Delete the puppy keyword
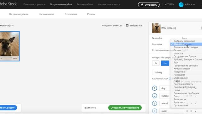The image size is (202, 114). (x=195, y=111)
